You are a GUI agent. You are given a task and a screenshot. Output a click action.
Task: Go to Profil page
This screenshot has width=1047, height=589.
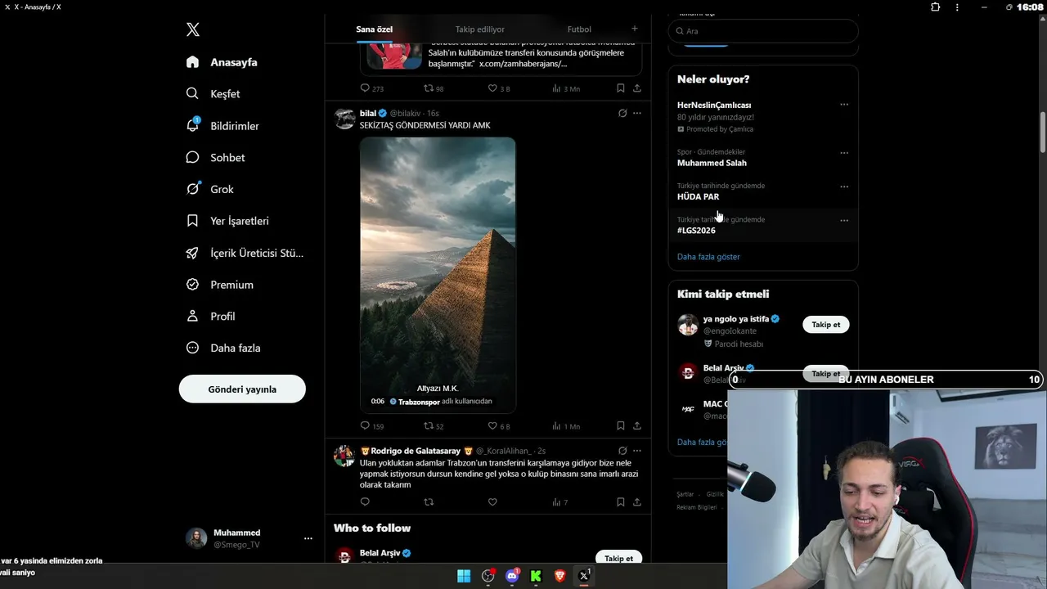pos(211,316)
